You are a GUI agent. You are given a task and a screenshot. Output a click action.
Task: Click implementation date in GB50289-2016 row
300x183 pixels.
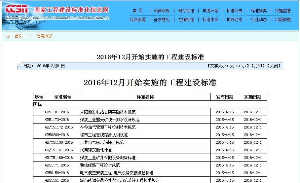(x=253, y=135)
